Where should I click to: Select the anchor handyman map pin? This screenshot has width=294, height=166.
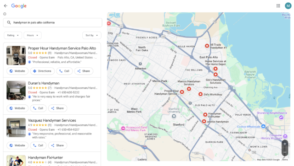pyautogui.click(x=204, y=121)
